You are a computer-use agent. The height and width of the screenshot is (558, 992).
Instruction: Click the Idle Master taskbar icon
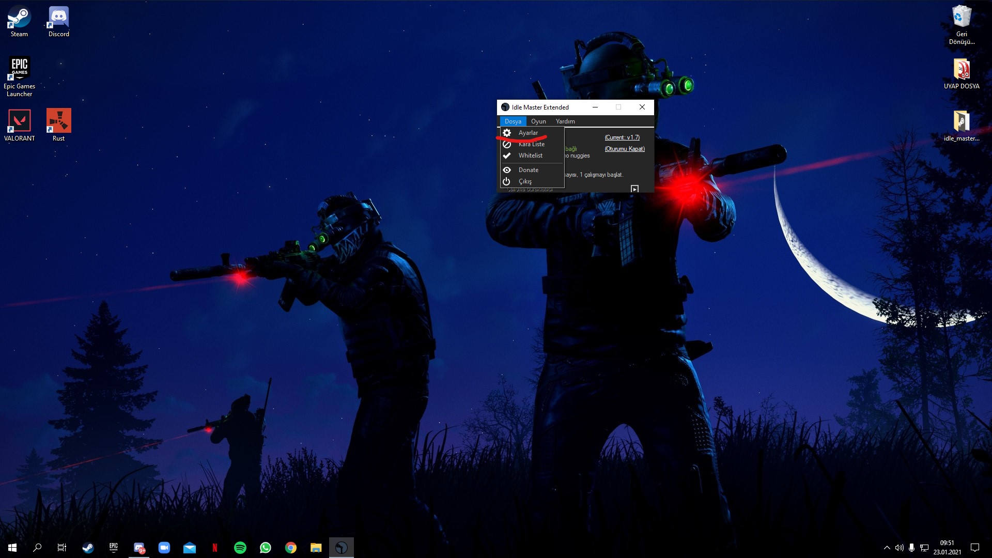click(342, 548)
